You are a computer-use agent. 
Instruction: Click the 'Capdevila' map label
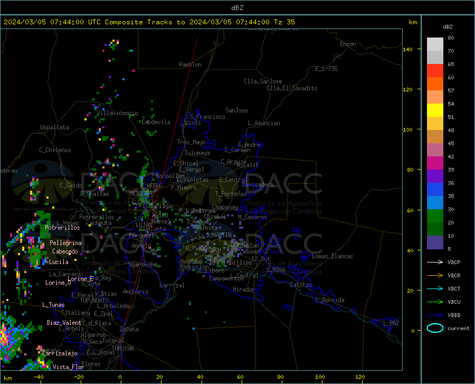tap(156, 122)
